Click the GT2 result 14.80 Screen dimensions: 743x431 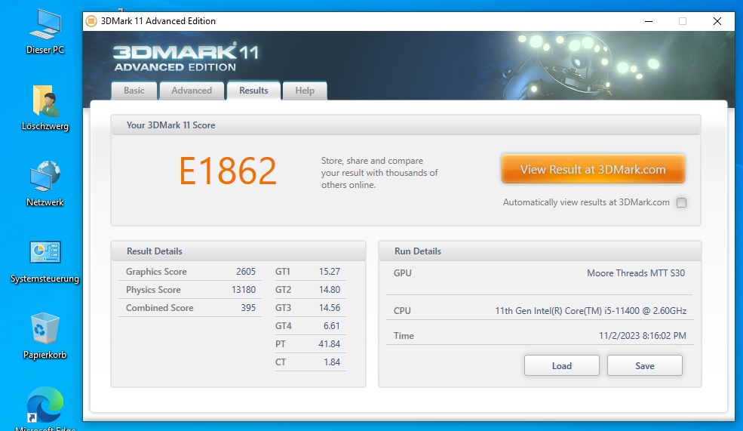[x=330, y=290]
